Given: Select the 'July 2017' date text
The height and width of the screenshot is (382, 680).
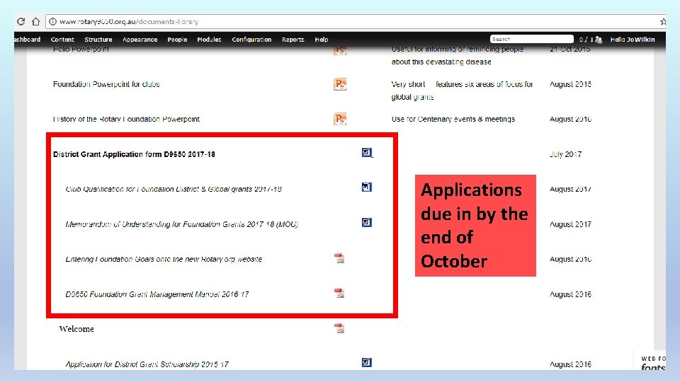Looking at the screenshot, I should coord(565,154).
